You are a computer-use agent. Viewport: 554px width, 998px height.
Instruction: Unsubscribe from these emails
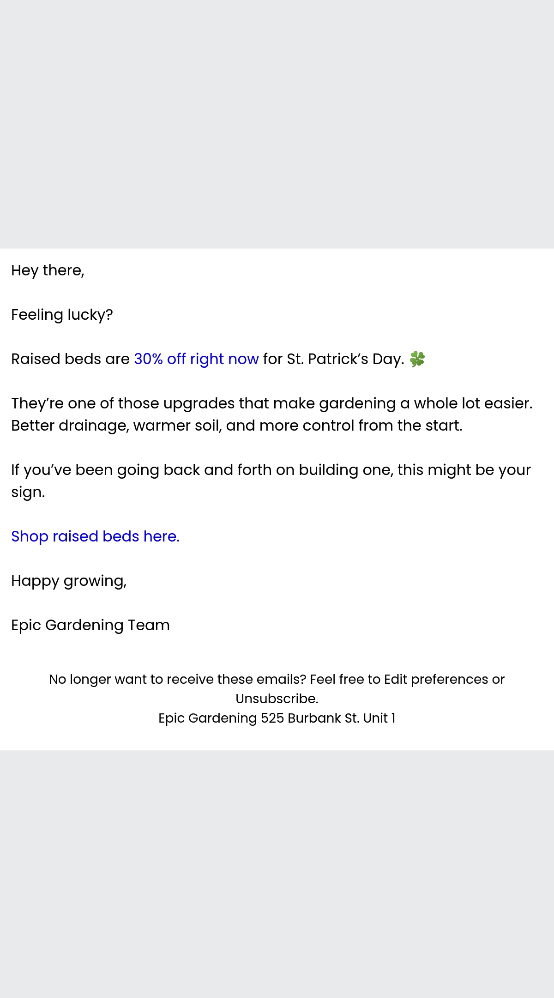(x=276, y=699)
